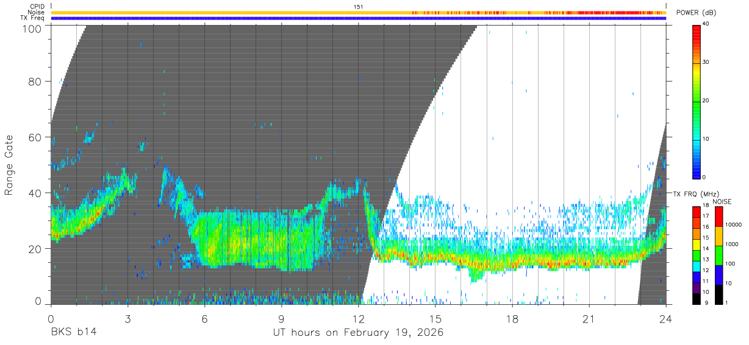Click the orange NOISE swatch below 10000
The image size is (749, 345).
coord(718,236)
